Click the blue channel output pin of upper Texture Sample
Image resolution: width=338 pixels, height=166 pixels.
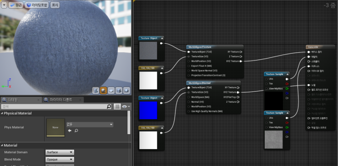[287, 93]
